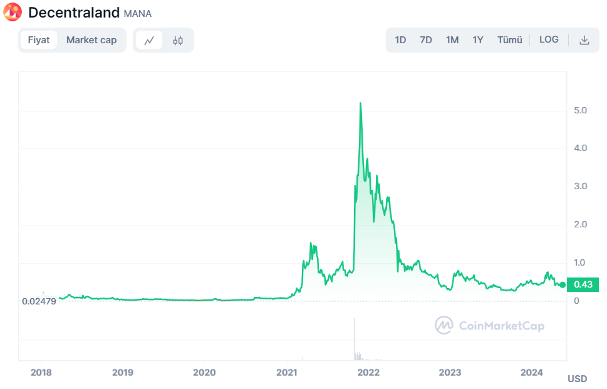The width and height of the screenshot is (607, 389).
Task: Select the Fiyat tab
Action: pyautogui.click(x=39, y=39)
